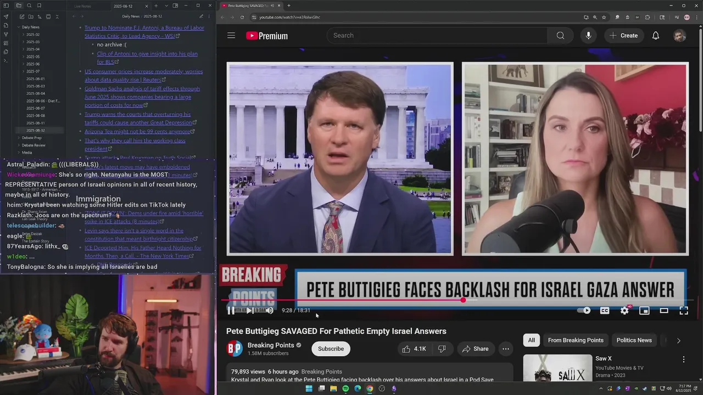This screenshot has width=703, height=395.
Task: Open Breaking Points channel name link
Action: pos(271,345)
